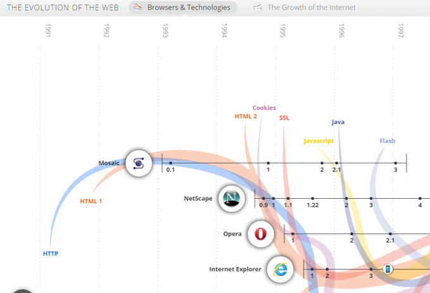Select the HTML 1 technology label
Viewport: 430px width, 293px height.
91,201
